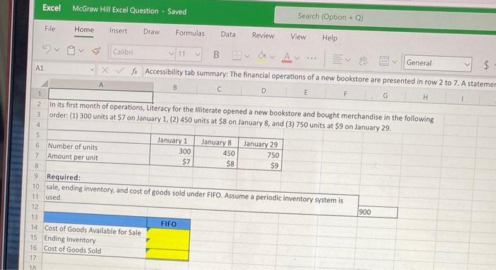
Task: Click the Excel app name
Action: point(52,7)
